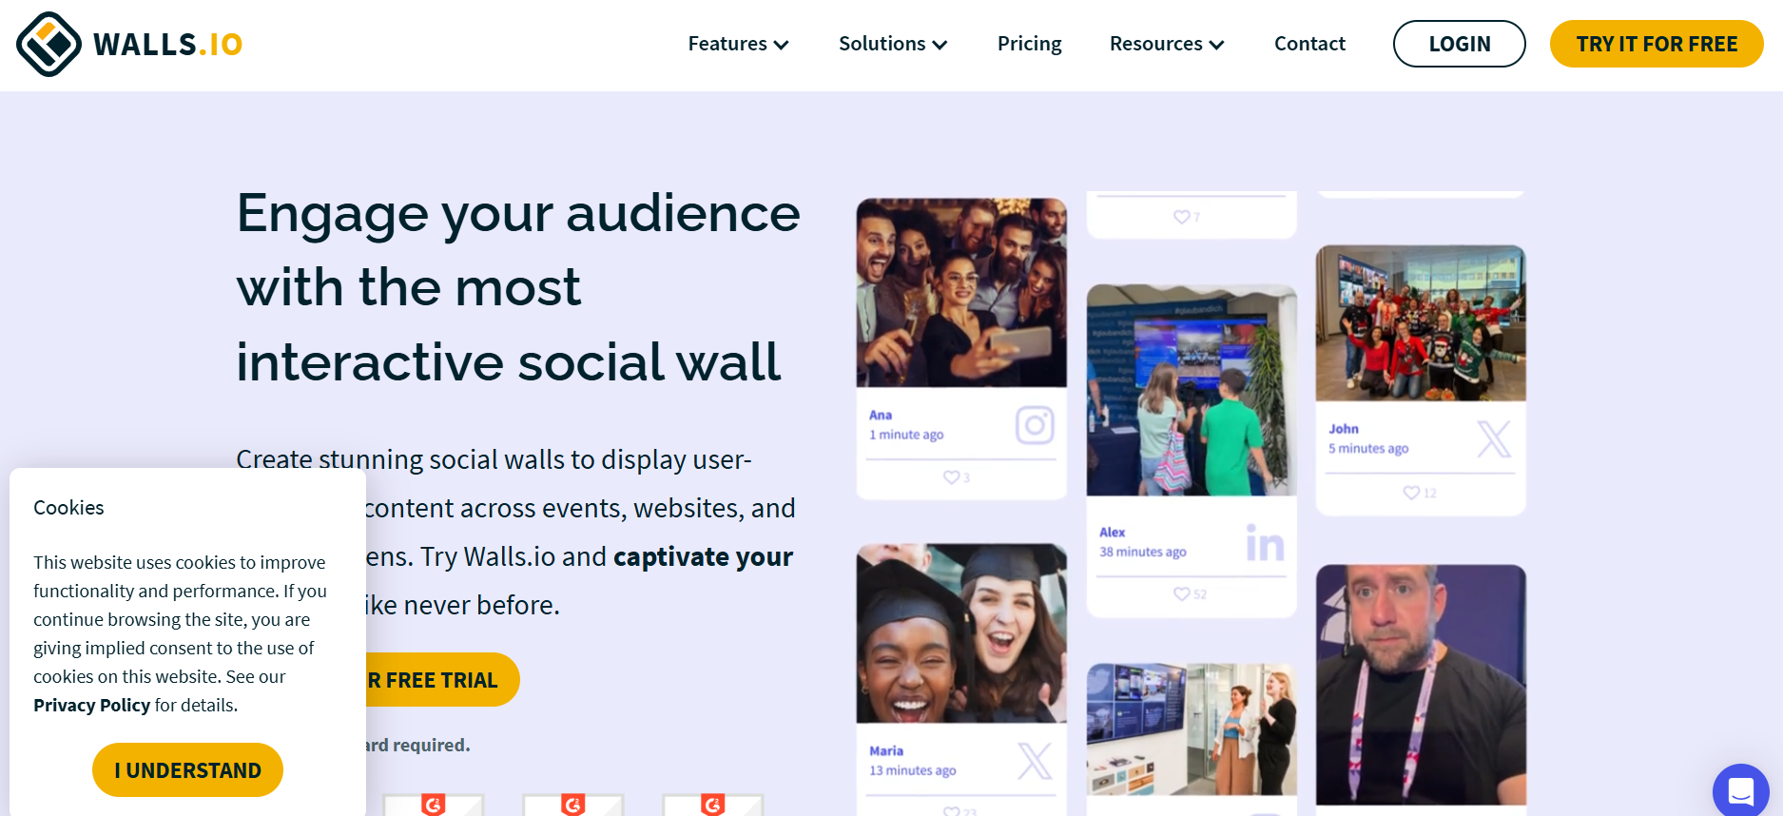Click the first G2 badge

pos(434,805)
